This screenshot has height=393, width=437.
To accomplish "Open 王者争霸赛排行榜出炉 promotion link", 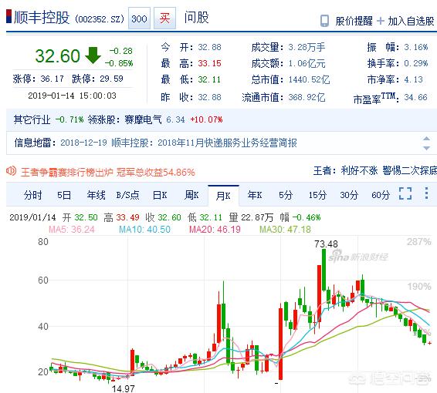I will click(66, 173).
